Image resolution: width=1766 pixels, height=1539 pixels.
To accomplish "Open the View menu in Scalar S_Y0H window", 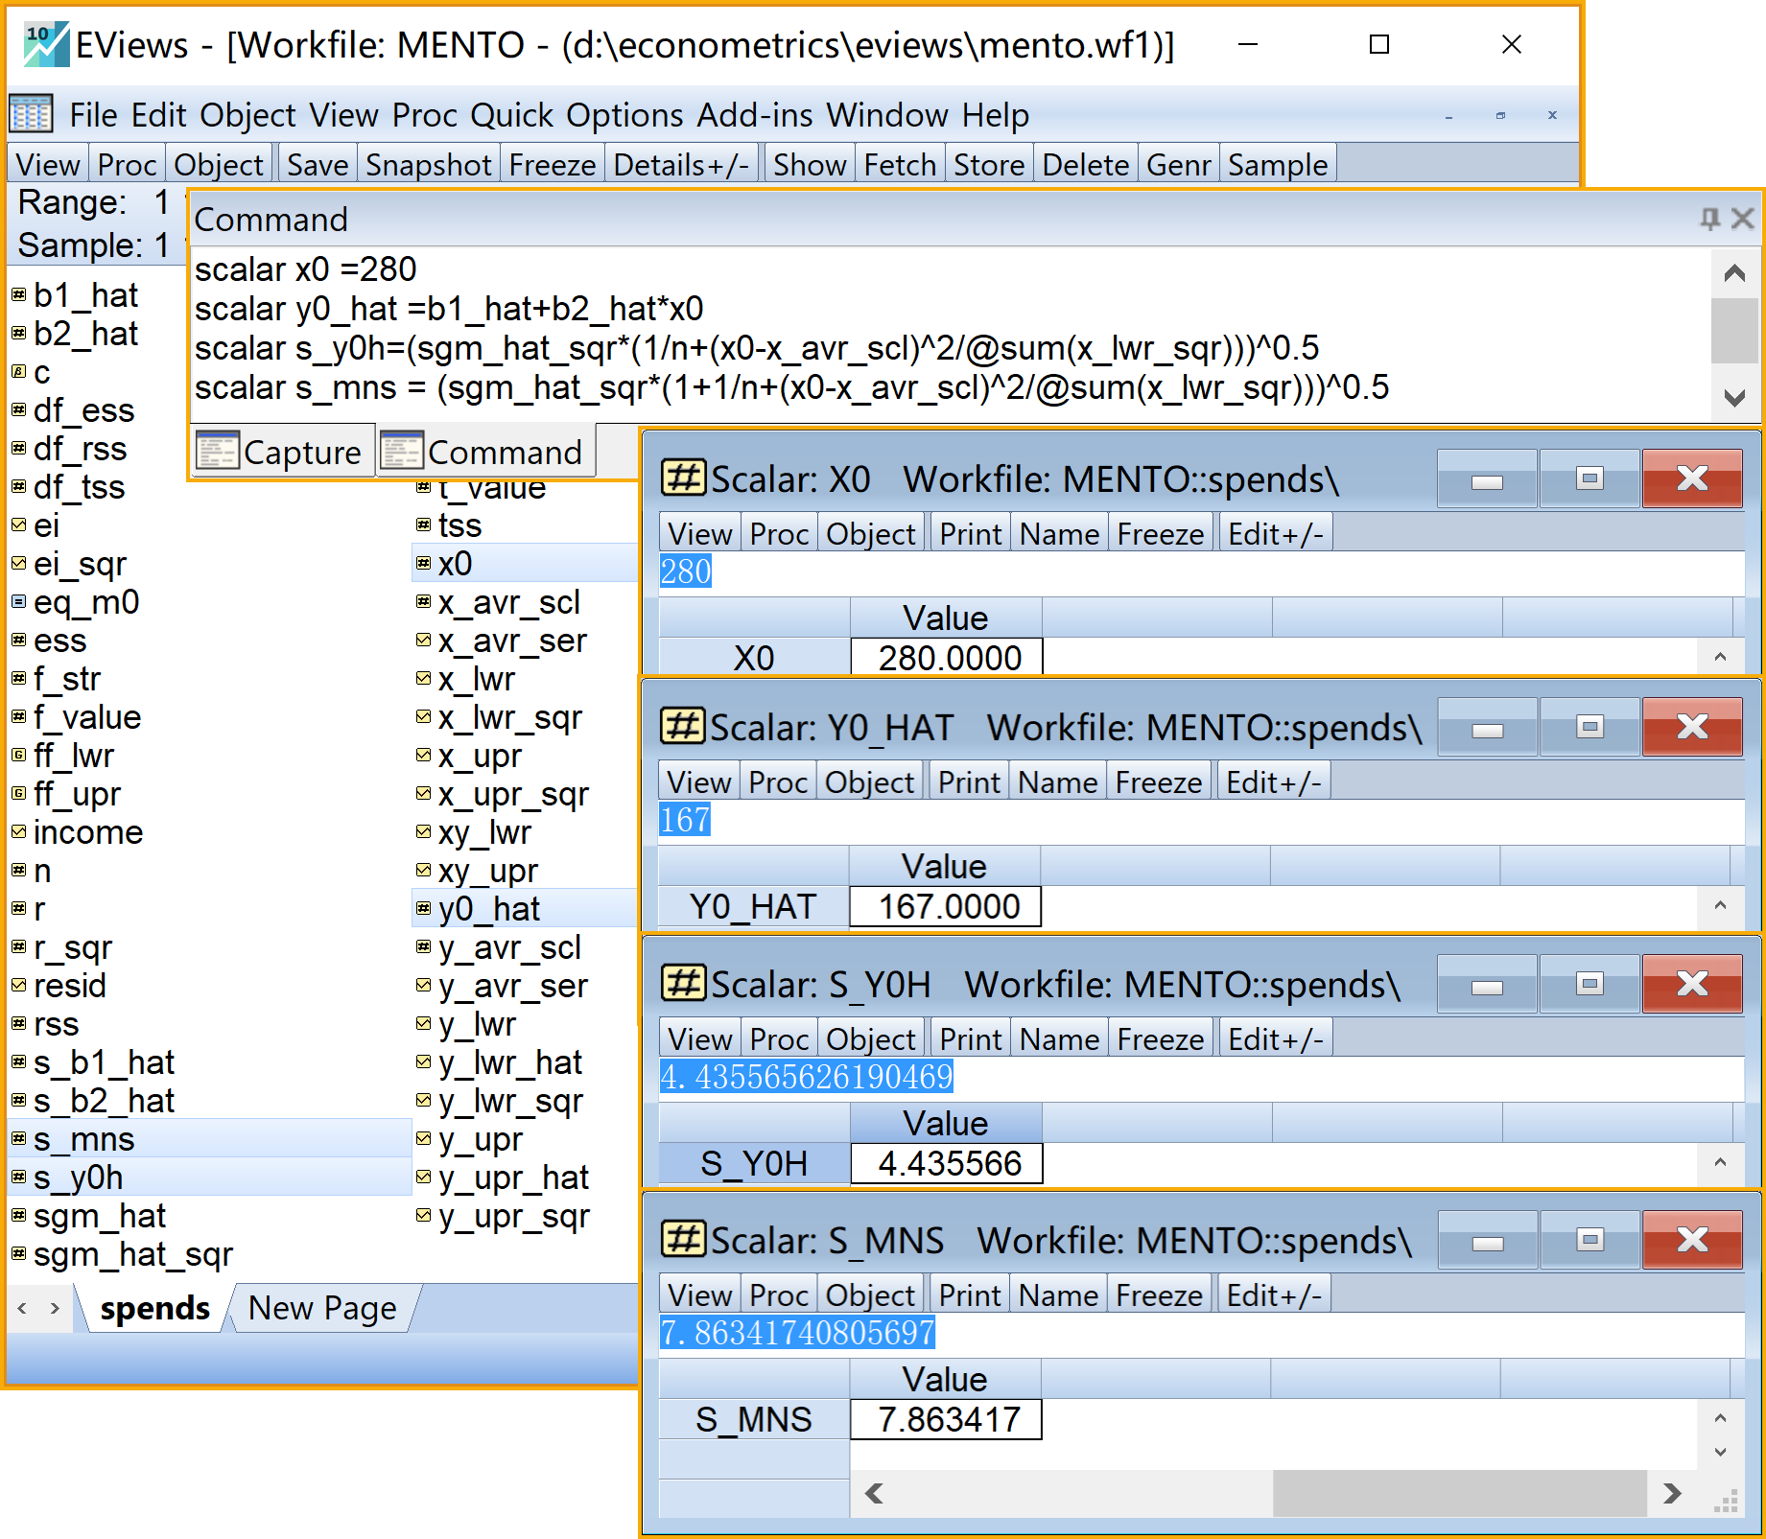I will click(x=699, y=1039).
